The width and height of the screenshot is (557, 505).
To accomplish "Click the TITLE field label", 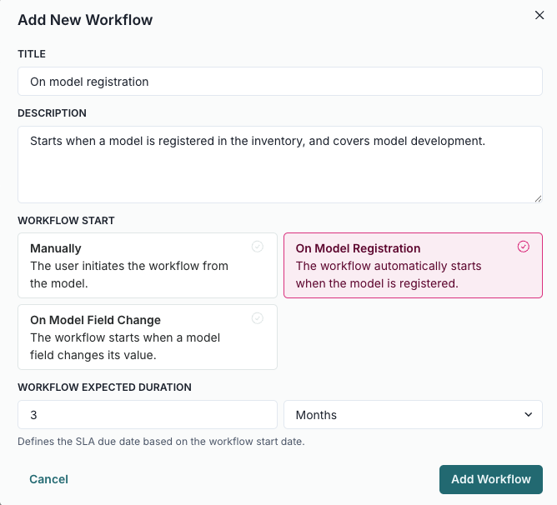I will [32, 54].
